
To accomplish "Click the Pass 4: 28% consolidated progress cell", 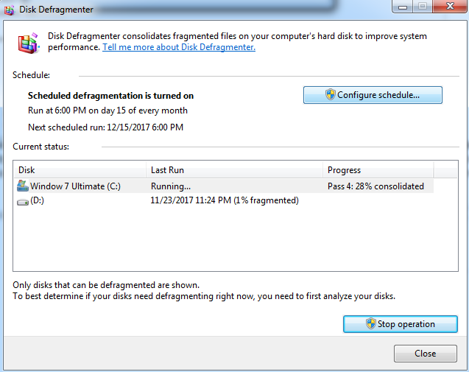I will (375, 186).
